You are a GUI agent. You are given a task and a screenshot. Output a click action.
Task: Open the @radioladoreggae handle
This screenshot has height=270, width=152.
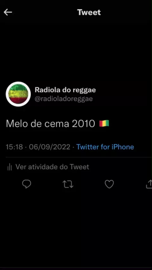coord(64,99)
